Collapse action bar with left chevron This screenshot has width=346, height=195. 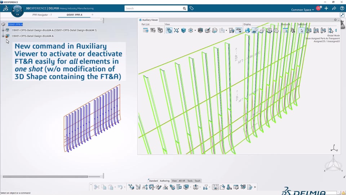(x=91, y=184)
